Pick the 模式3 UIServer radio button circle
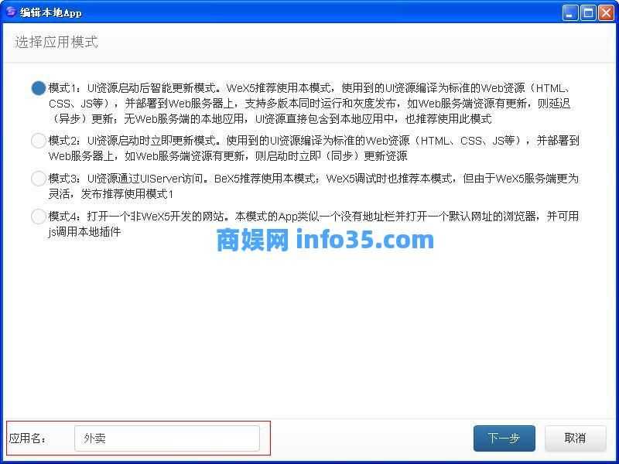The image size is (619, 464). [x=38, y=179]
